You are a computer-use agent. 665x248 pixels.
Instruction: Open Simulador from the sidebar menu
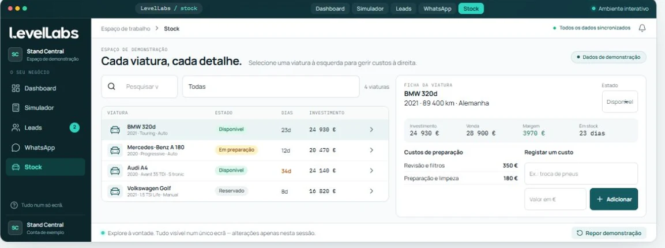point(46,108)
